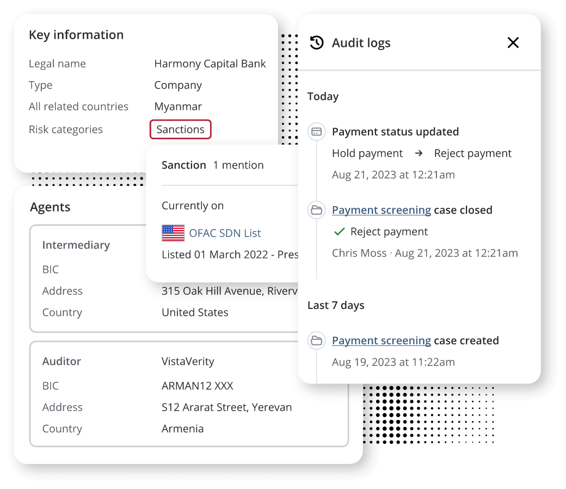Click the Last 7 days section heading
This screenshot has height=489, width=566.
pyautogui.click(x=336, y=305)
